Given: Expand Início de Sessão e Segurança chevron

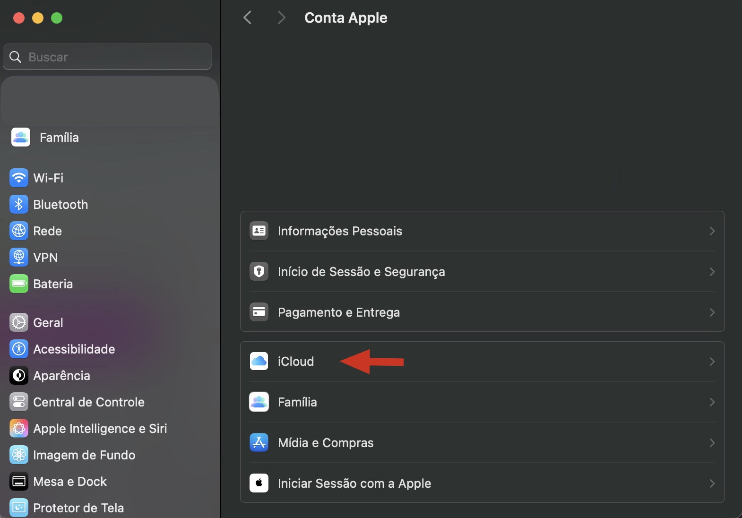Looking at the screenshot, I should click(712, 271).
